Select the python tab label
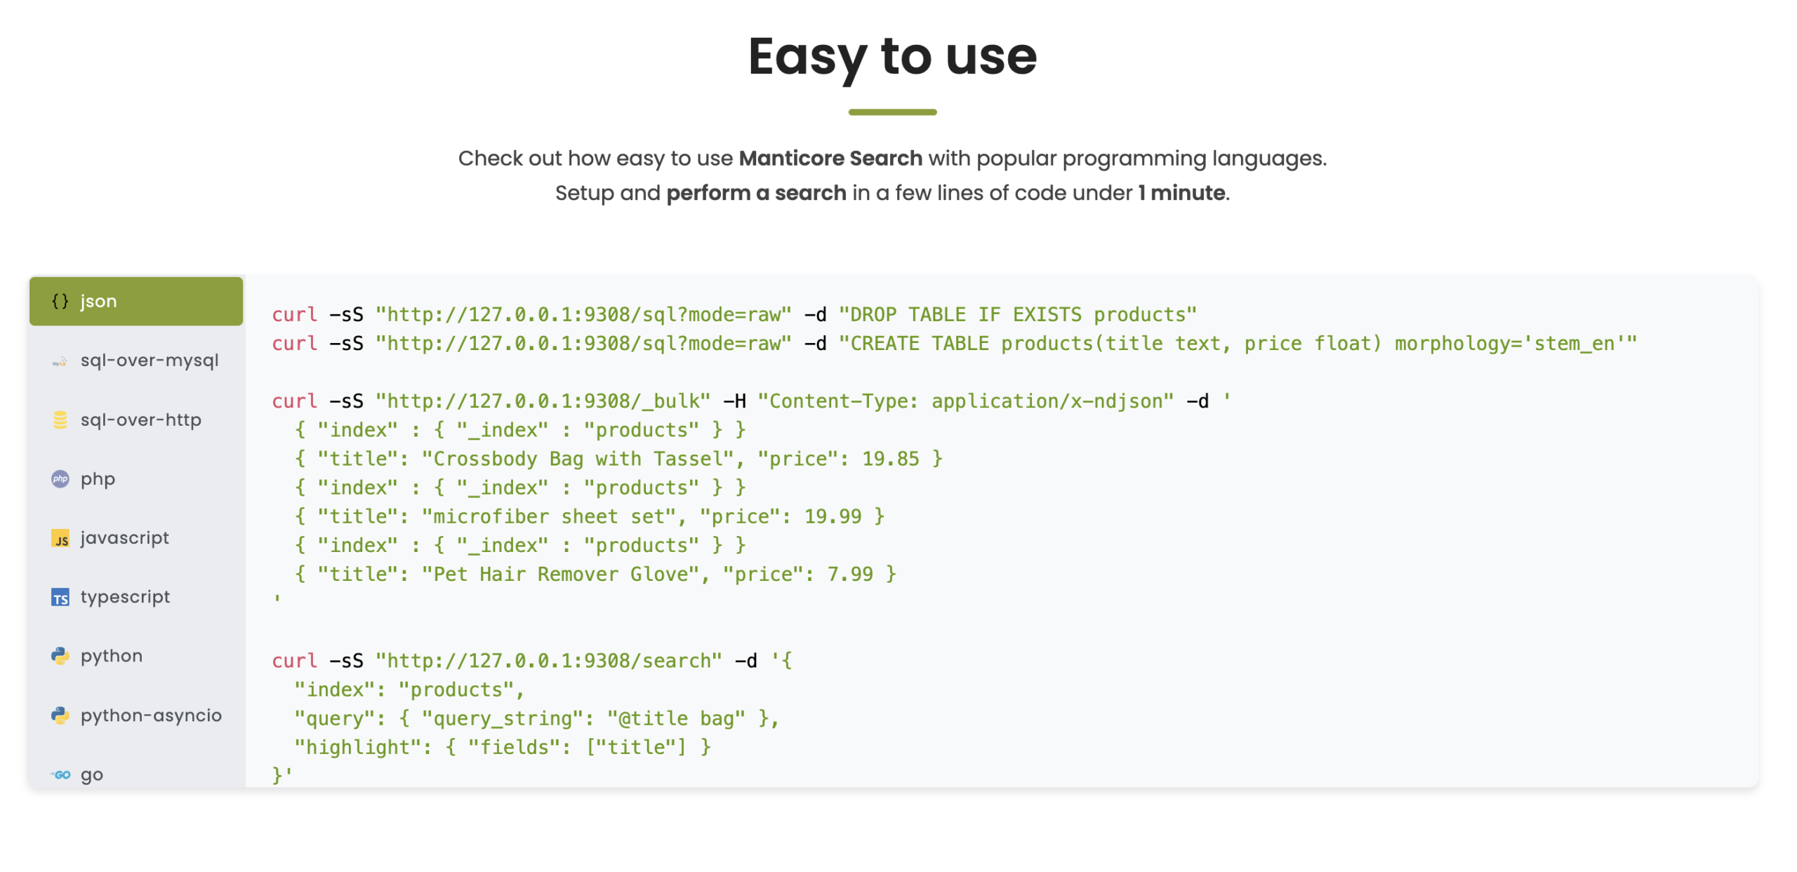Viewport: 1797px width, 872px height. 112,656
